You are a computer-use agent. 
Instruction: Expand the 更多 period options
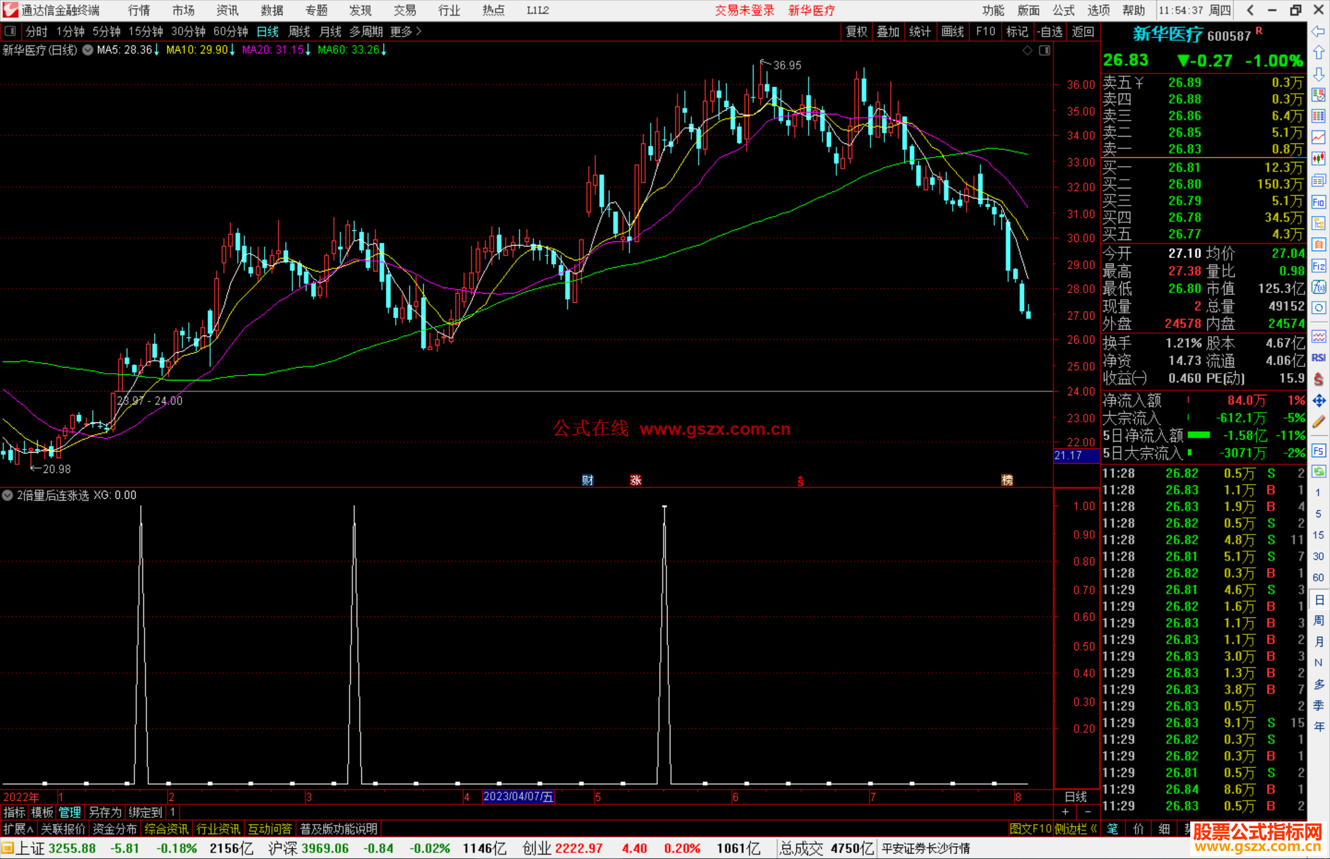[x=406, y=31]
